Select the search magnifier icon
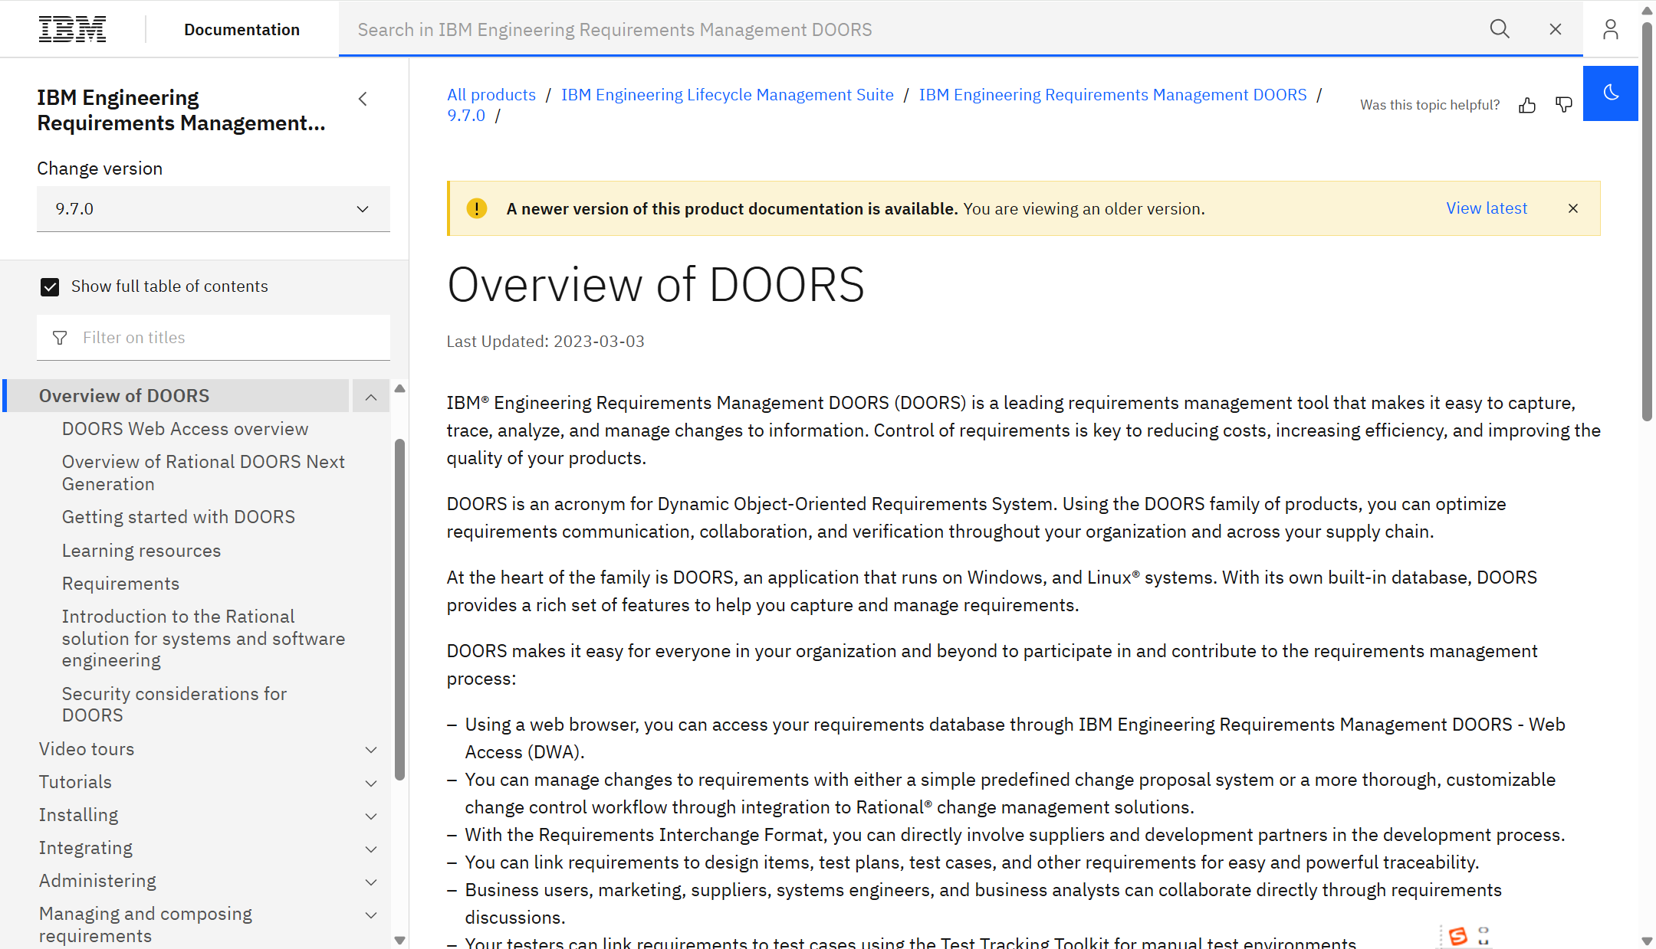This screenshot has height=949, width=1656. pos(1500,28)
